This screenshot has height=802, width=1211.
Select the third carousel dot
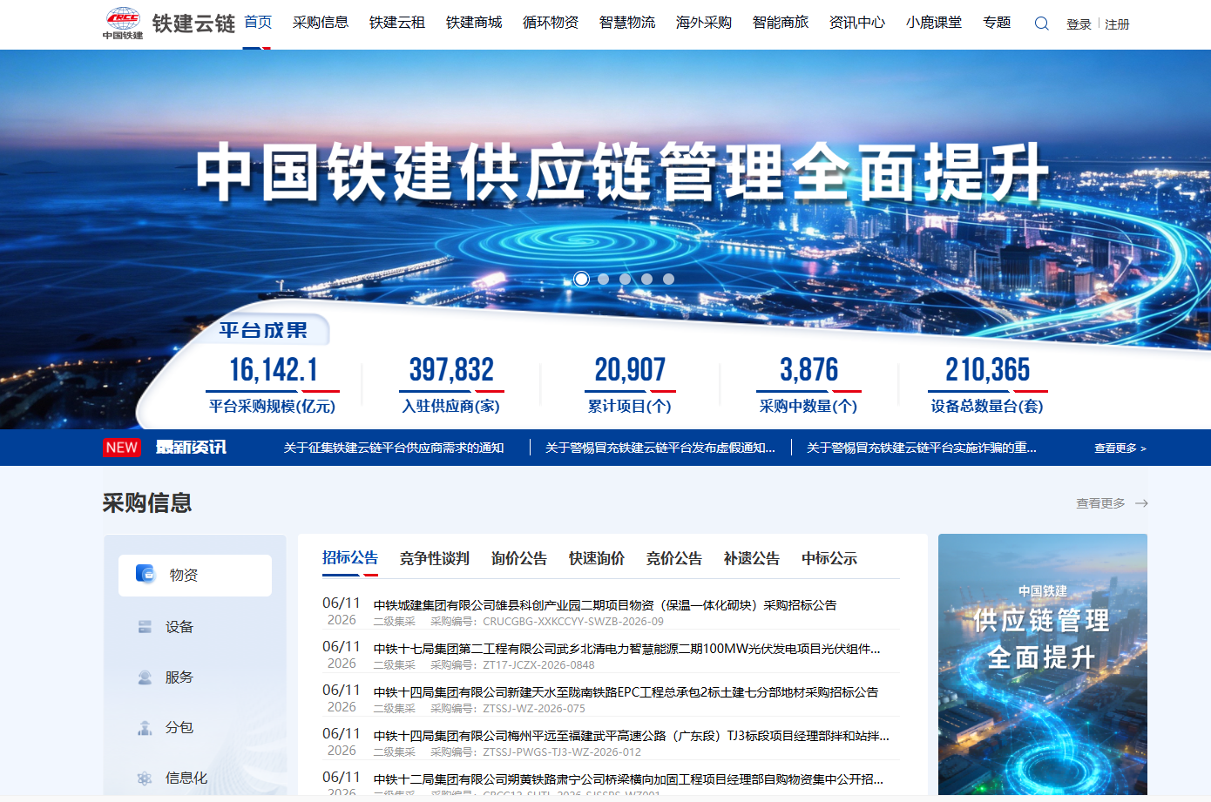coord(625,279)
